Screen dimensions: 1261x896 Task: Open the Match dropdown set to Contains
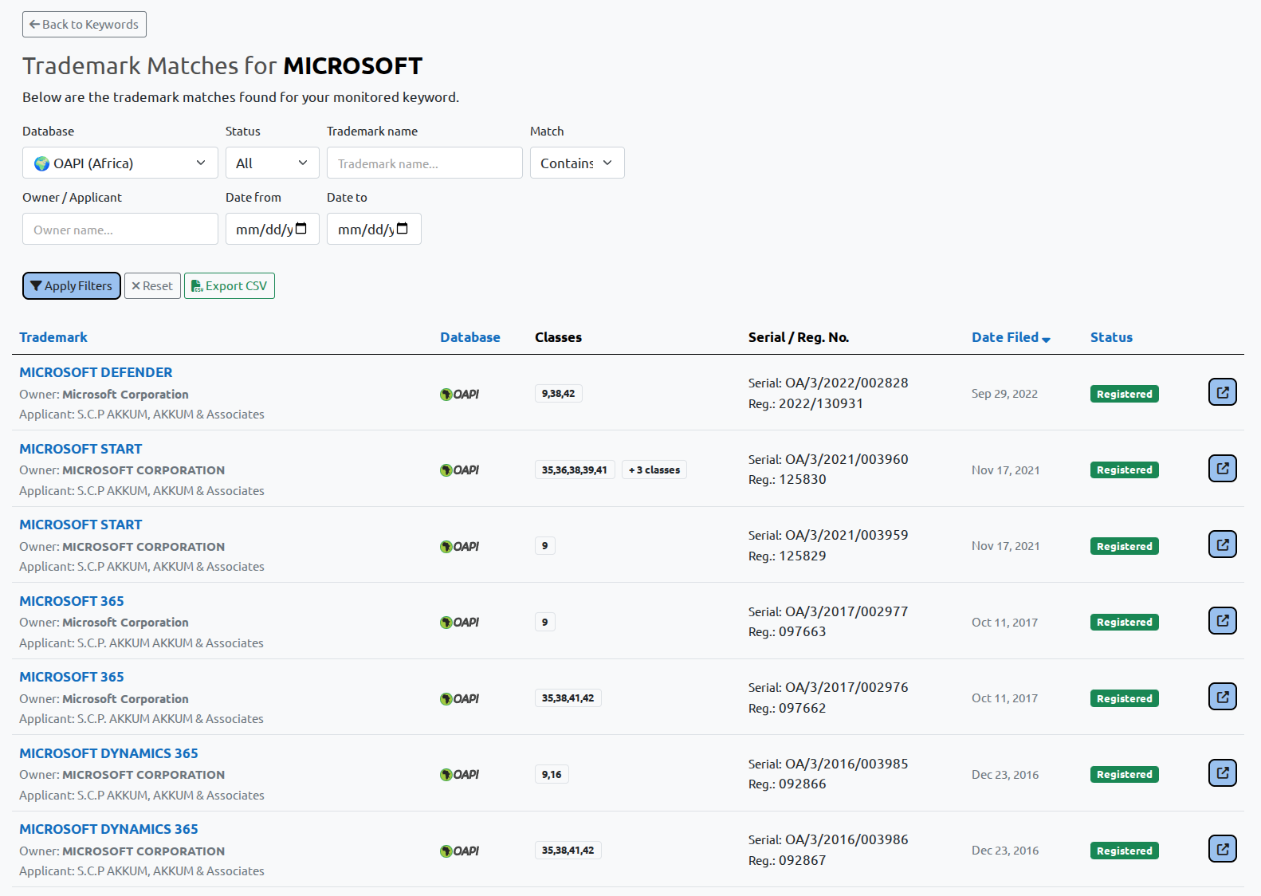(x=577, y=163)
